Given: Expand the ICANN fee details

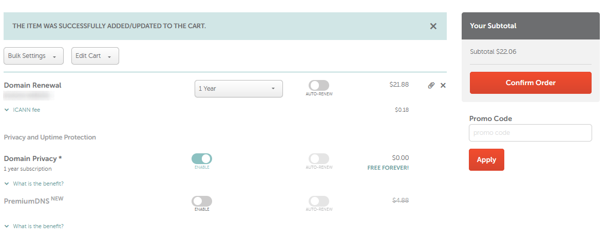Looking at the screenshot, I should click(26, 110).
